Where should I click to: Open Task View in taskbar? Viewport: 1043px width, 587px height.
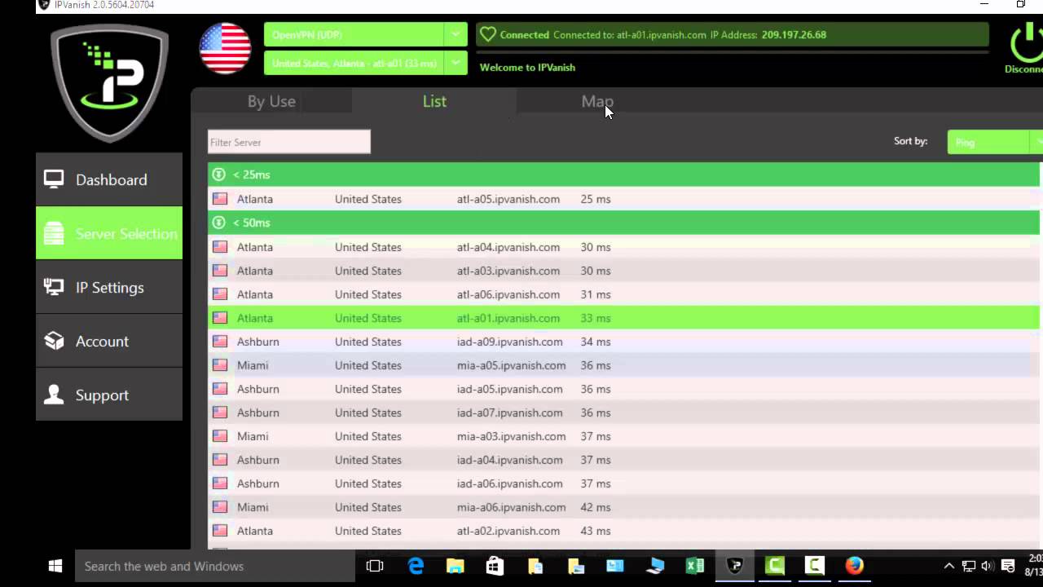tap(375, 566)
